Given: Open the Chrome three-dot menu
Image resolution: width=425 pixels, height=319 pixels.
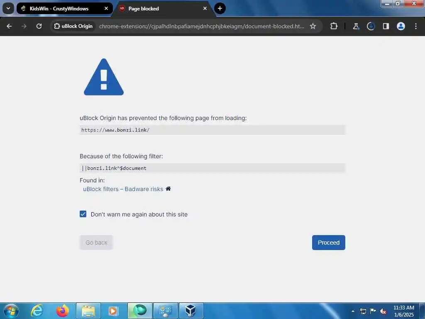Looking at the screenshot, I should tap(416, 26).
